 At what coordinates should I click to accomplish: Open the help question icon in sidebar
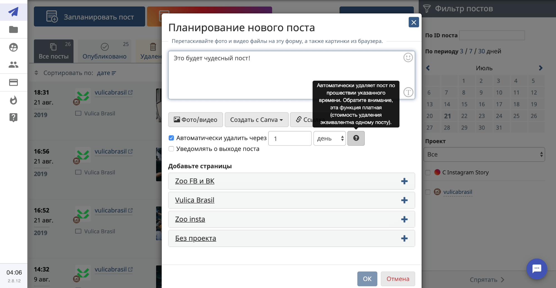click(13, 118)
